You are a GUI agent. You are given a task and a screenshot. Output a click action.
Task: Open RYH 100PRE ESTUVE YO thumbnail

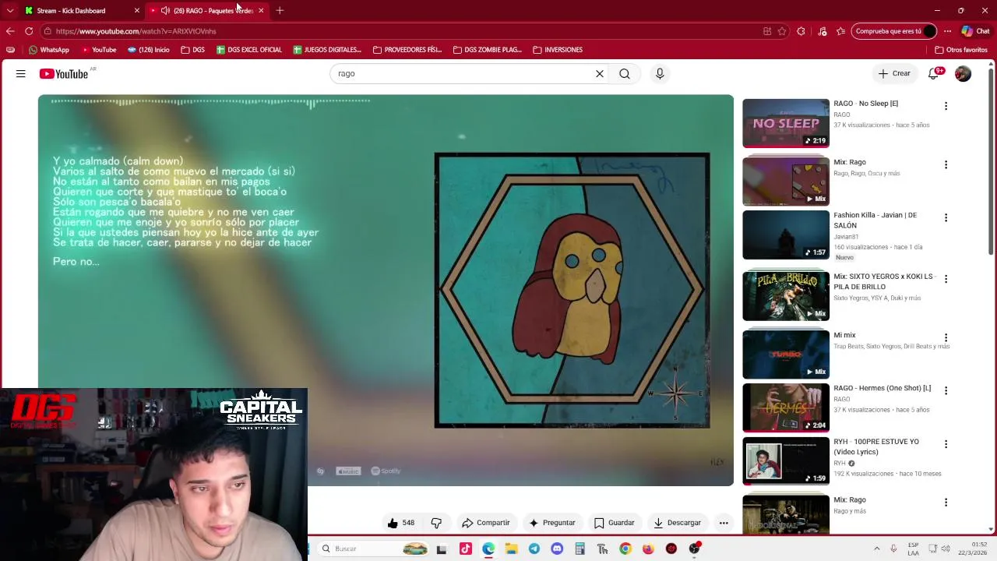(x=786, y=461)
